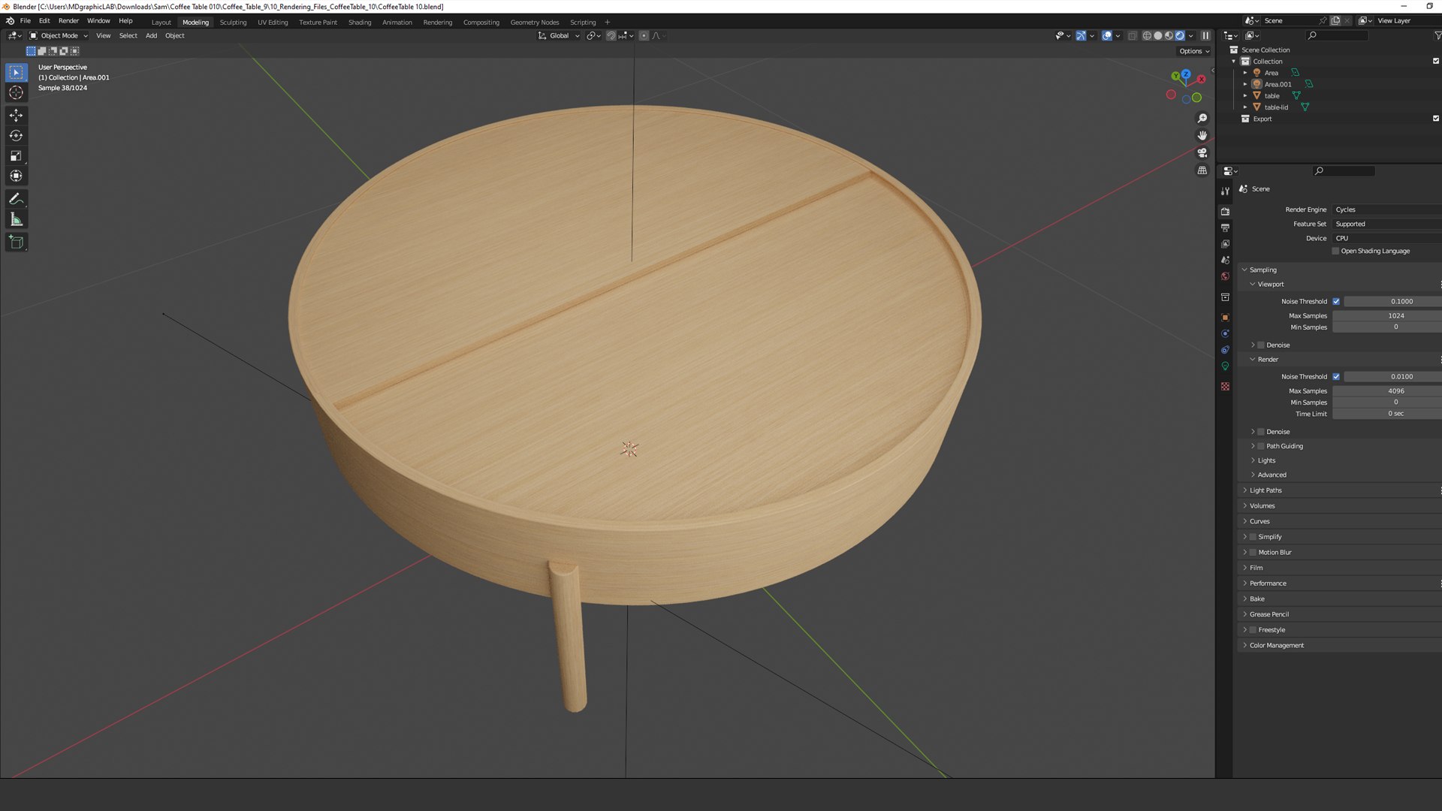Viewport: 1442px width, 811px height.
Task: Open the Object Mode dropdown
Action: pos(59,35)
